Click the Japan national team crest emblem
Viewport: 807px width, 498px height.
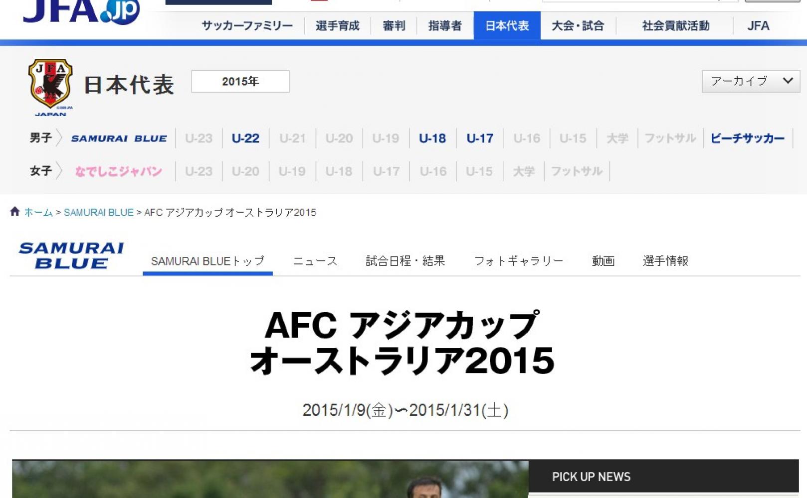[x=50, y=85]
